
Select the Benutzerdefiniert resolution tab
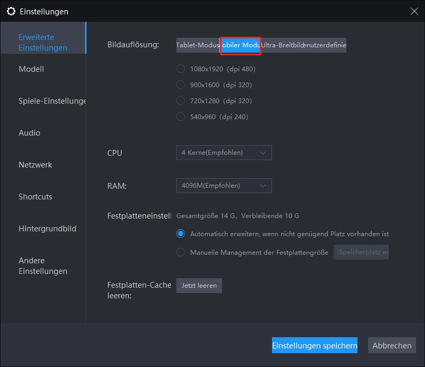pyautogui.click(x=325, y=45)
